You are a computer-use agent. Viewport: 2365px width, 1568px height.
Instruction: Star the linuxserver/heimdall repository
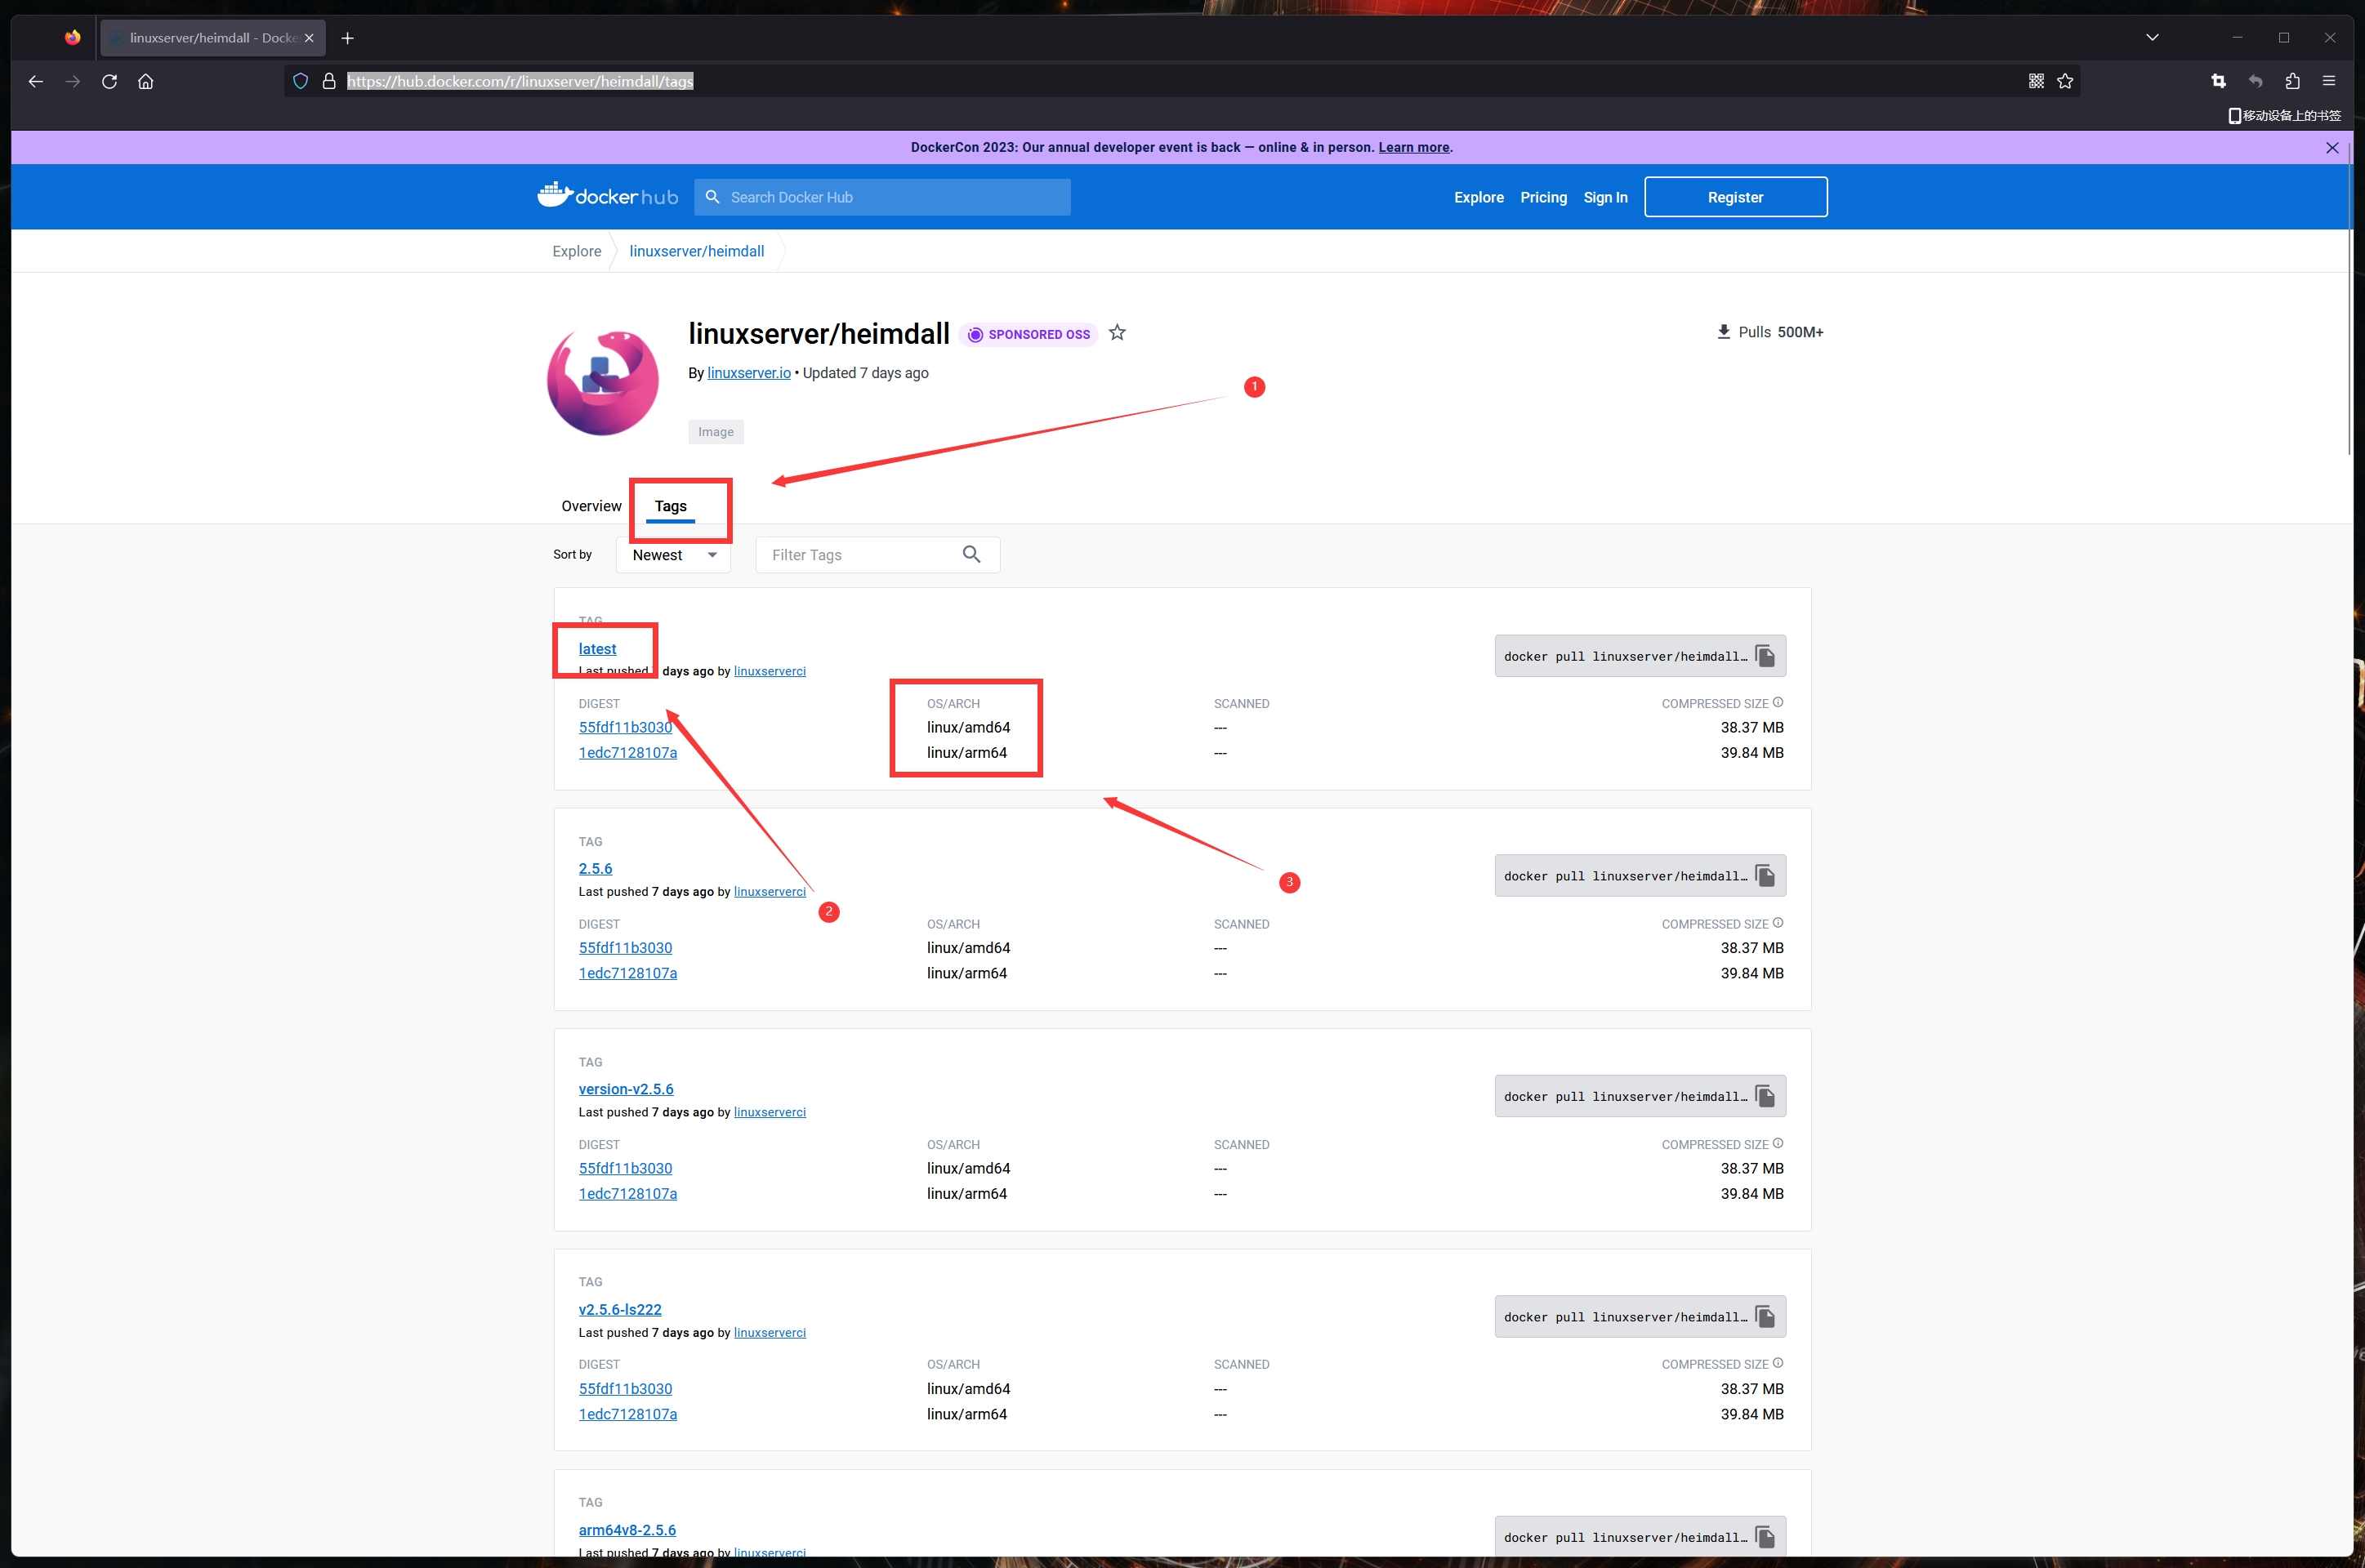(x=1117, y=333)
